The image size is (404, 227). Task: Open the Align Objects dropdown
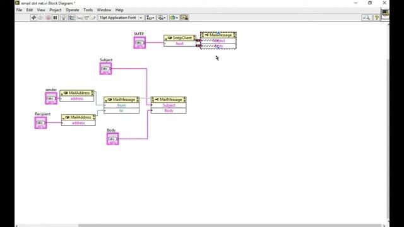(x=150, y=18)
